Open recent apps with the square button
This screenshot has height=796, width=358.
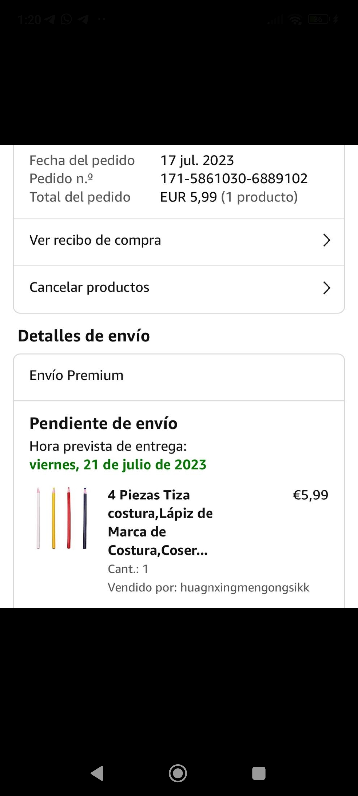click(259, 773)
